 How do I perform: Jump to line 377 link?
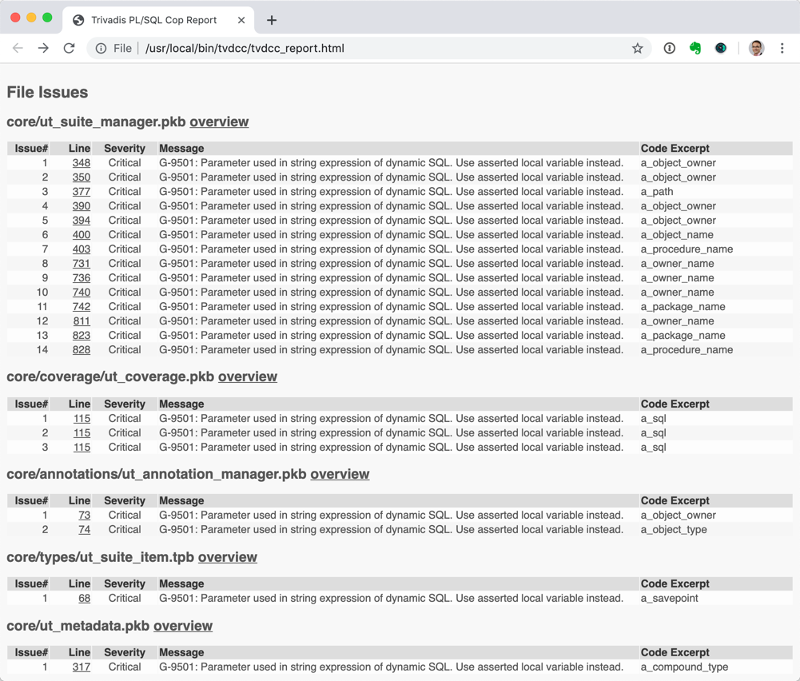(x=82, y=191)
